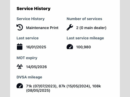This screenshot has height=97, width=130.
Task: Click the history clock icon
Action: point(20,27)
